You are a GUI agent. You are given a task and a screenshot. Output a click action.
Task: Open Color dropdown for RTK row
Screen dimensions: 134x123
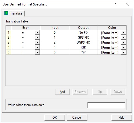coord(124,47)
